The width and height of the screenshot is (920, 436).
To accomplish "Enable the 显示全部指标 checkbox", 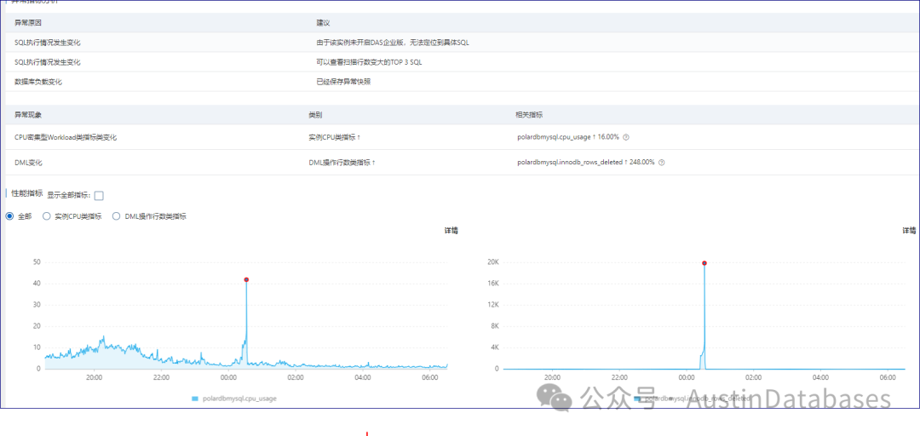I will click(x=99, y=195).
